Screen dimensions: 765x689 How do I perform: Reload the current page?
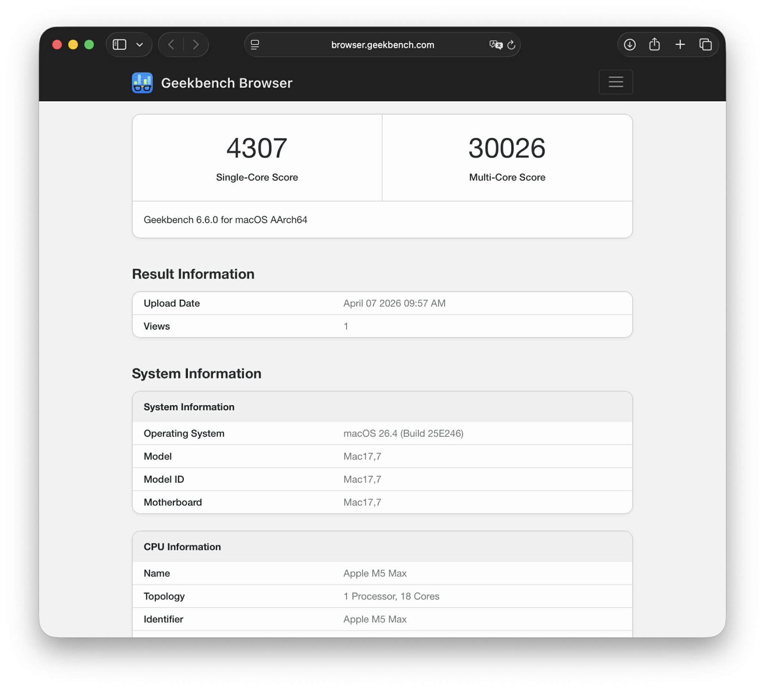511,45
